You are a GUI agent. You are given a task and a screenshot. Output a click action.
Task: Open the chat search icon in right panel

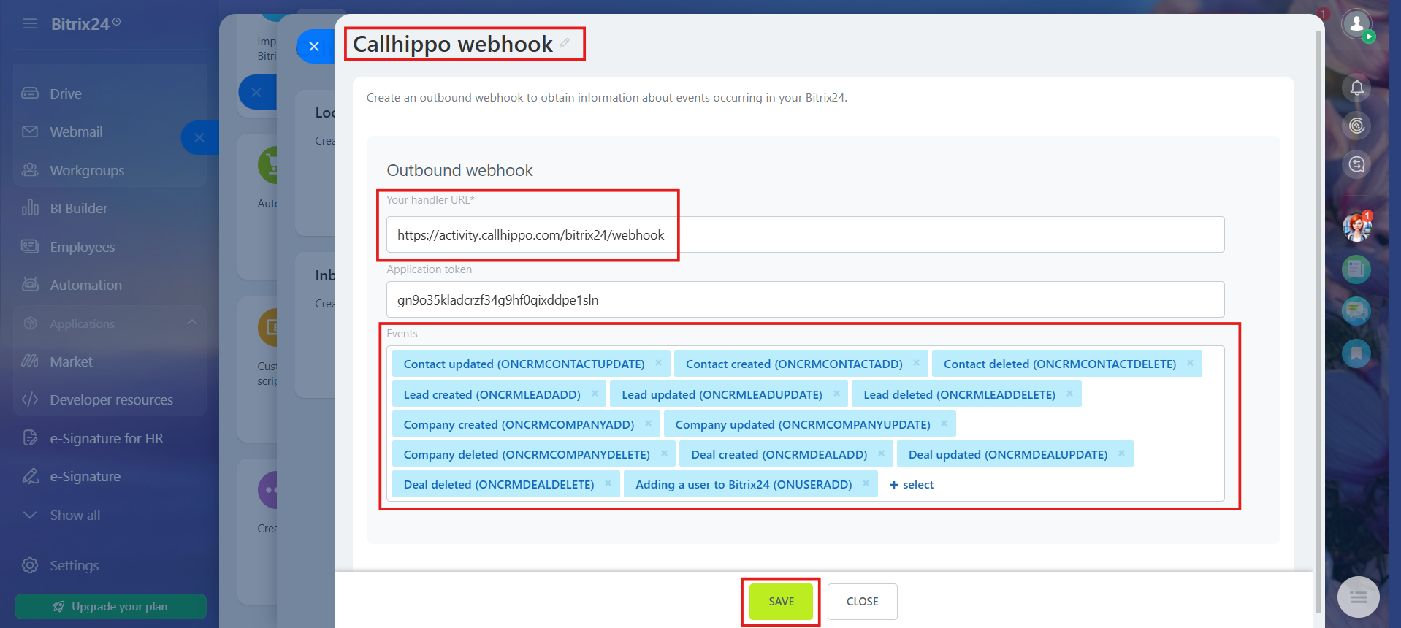point(1356,164)
